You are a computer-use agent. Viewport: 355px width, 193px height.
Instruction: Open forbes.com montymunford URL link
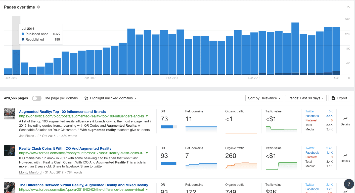click(x=81, y=153)
